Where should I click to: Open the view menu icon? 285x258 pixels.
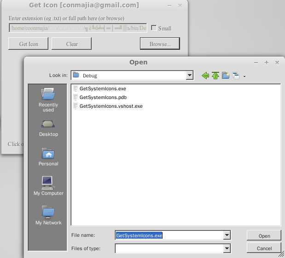tap(236, 76)
